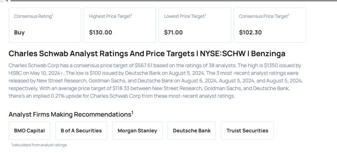This screenshot has height=153, width=337.
Task: Click the $130.00 highest target value
Action: (100, 32)
